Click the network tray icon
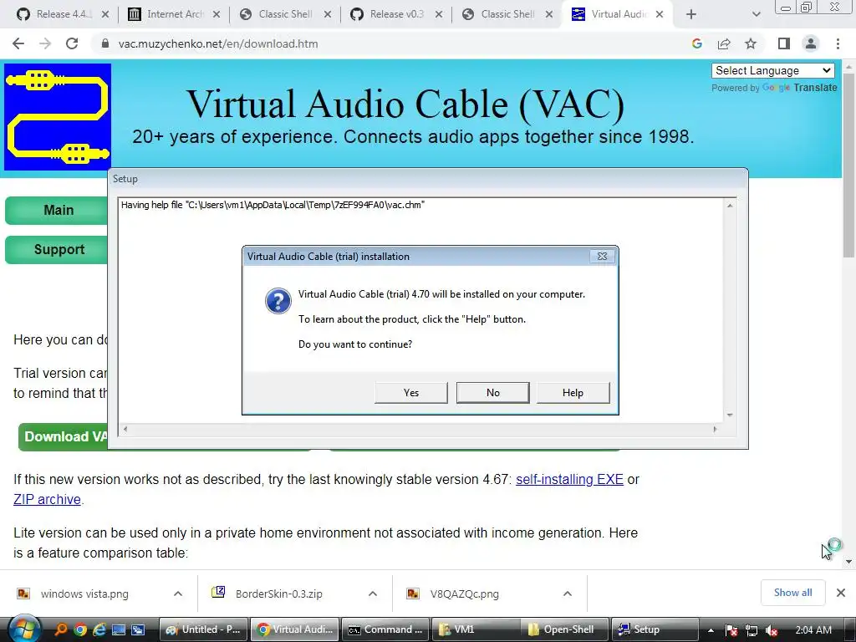Screen dimensions: 856x642 tap(752, 630)
